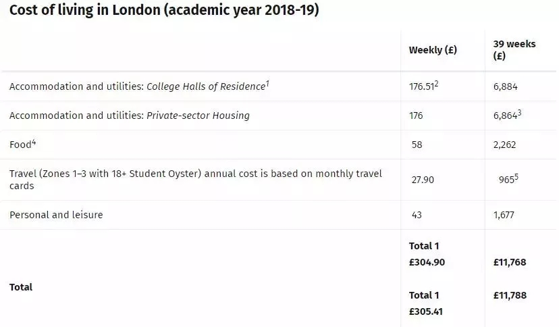Click the 6,884 accommodation 39-week value
559x327 pixels.
click(x=505, y=86)
